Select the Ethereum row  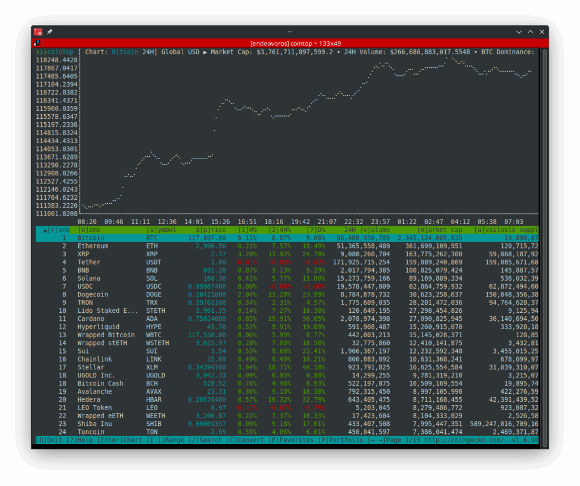pyautogui.click(x=287, y=246)
